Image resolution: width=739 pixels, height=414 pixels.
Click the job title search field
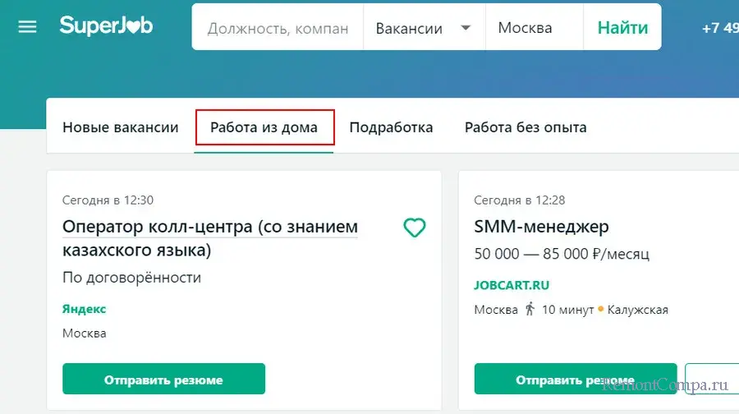click(278, 28)
